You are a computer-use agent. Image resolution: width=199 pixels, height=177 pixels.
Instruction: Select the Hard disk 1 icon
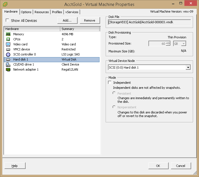(x=8, y=59)
